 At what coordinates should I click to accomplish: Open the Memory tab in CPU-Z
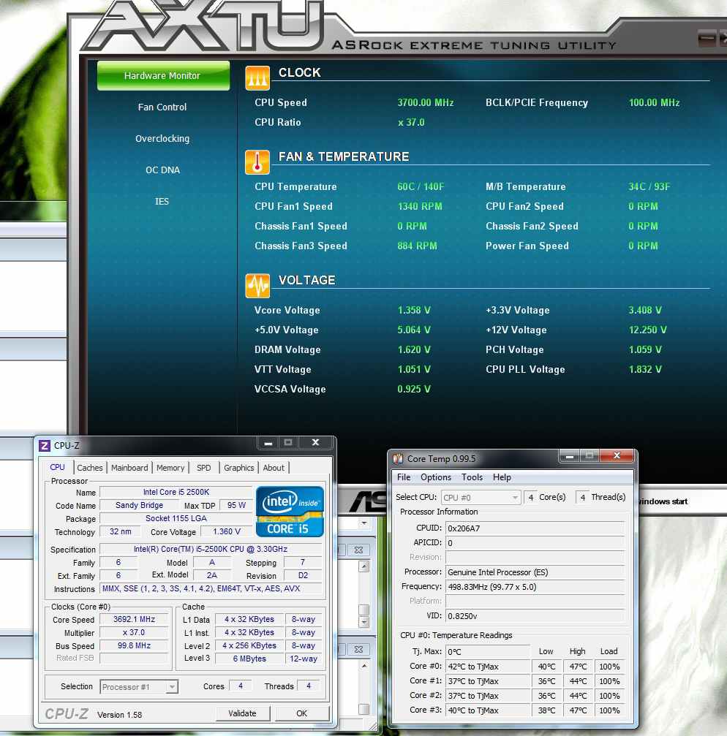coord(170,468)
